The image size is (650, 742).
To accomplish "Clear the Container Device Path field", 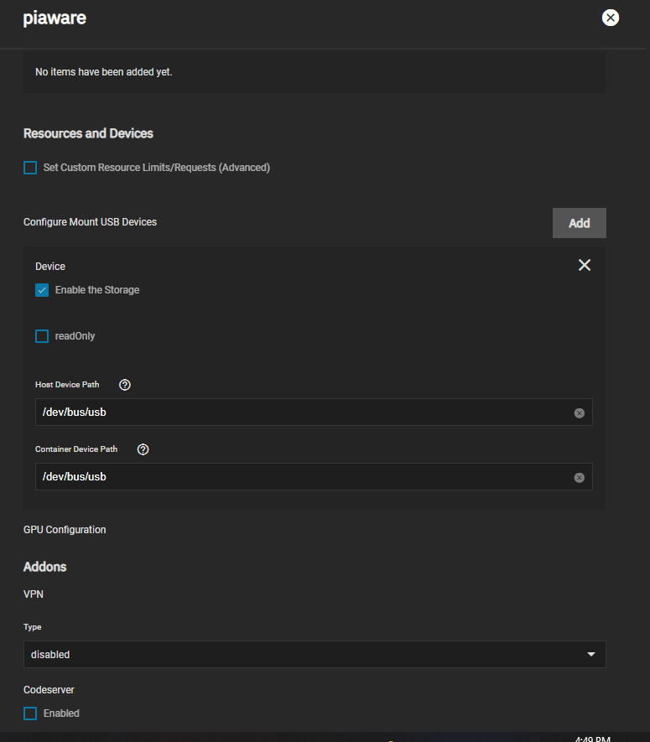I will 579,477.
